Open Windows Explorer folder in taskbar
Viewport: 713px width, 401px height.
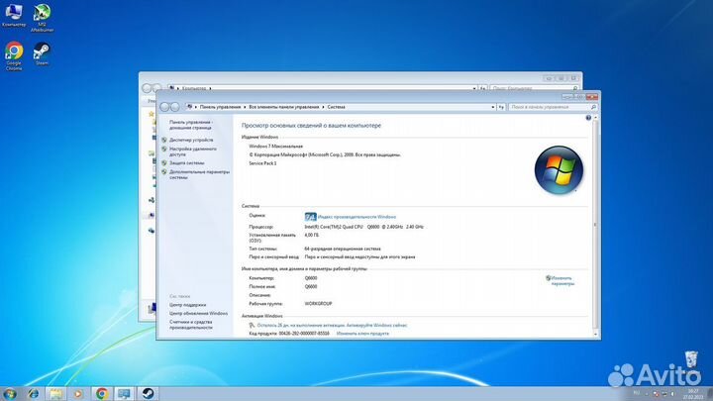tap(55, 394)
